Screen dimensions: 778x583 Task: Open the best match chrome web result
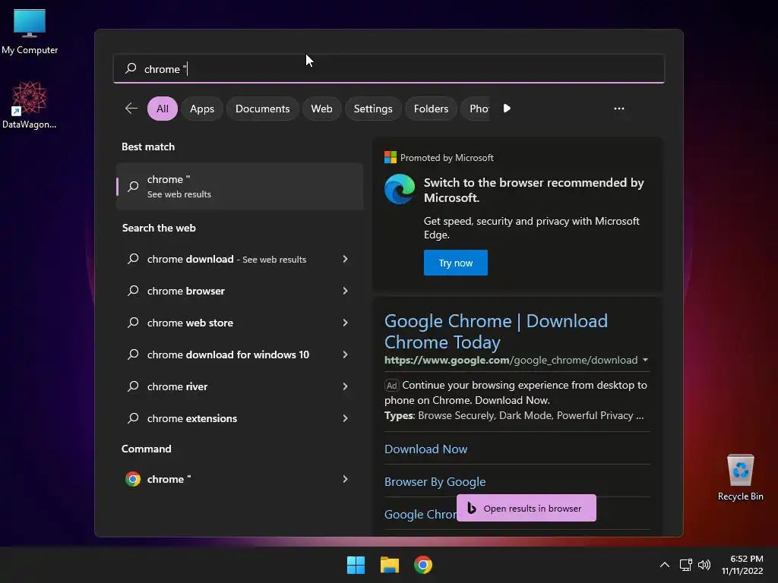239,187
